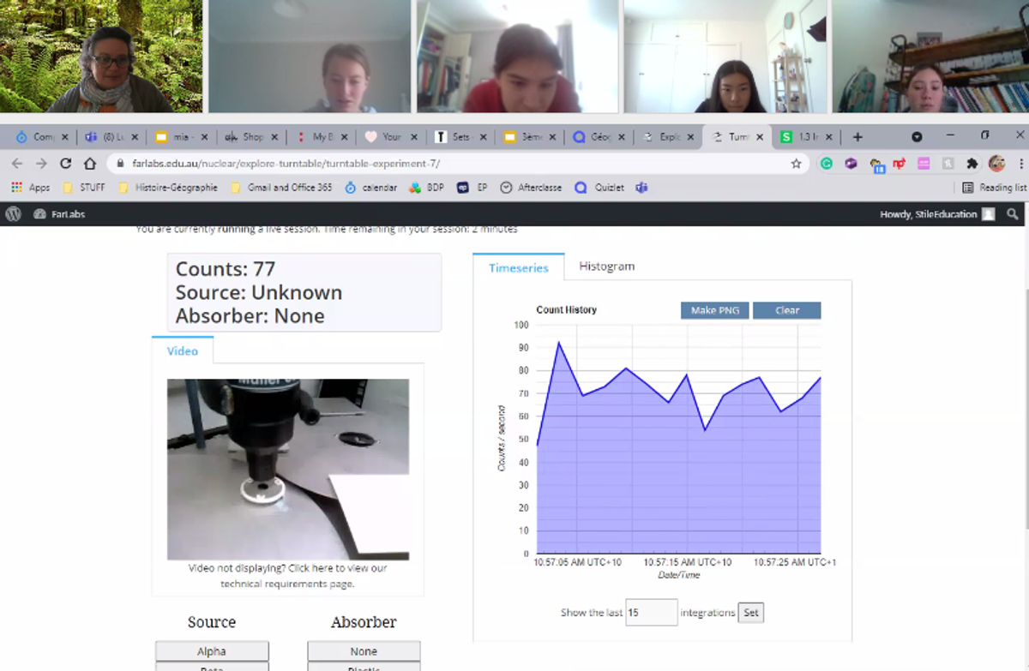Switch to the Histogram tab

606,267
